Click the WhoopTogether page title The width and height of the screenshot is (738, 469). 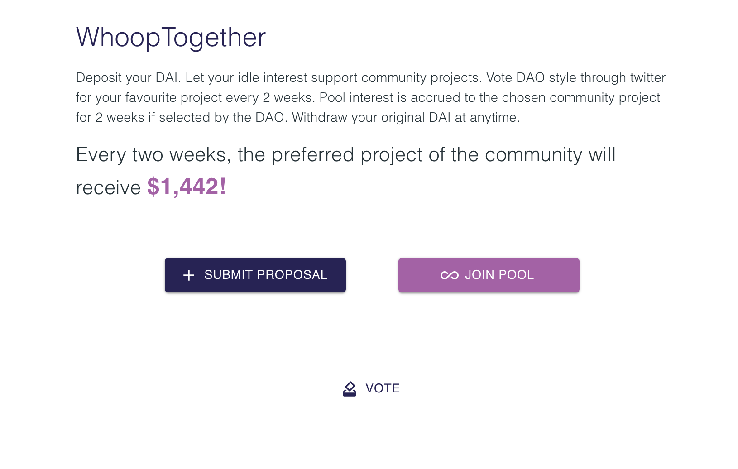click(x=171, y=37)
